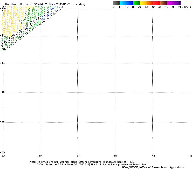The width and height of the screenshot is (192, 169).
Task: Click the latitude axis label '-42'
Action: click(2, 35)
